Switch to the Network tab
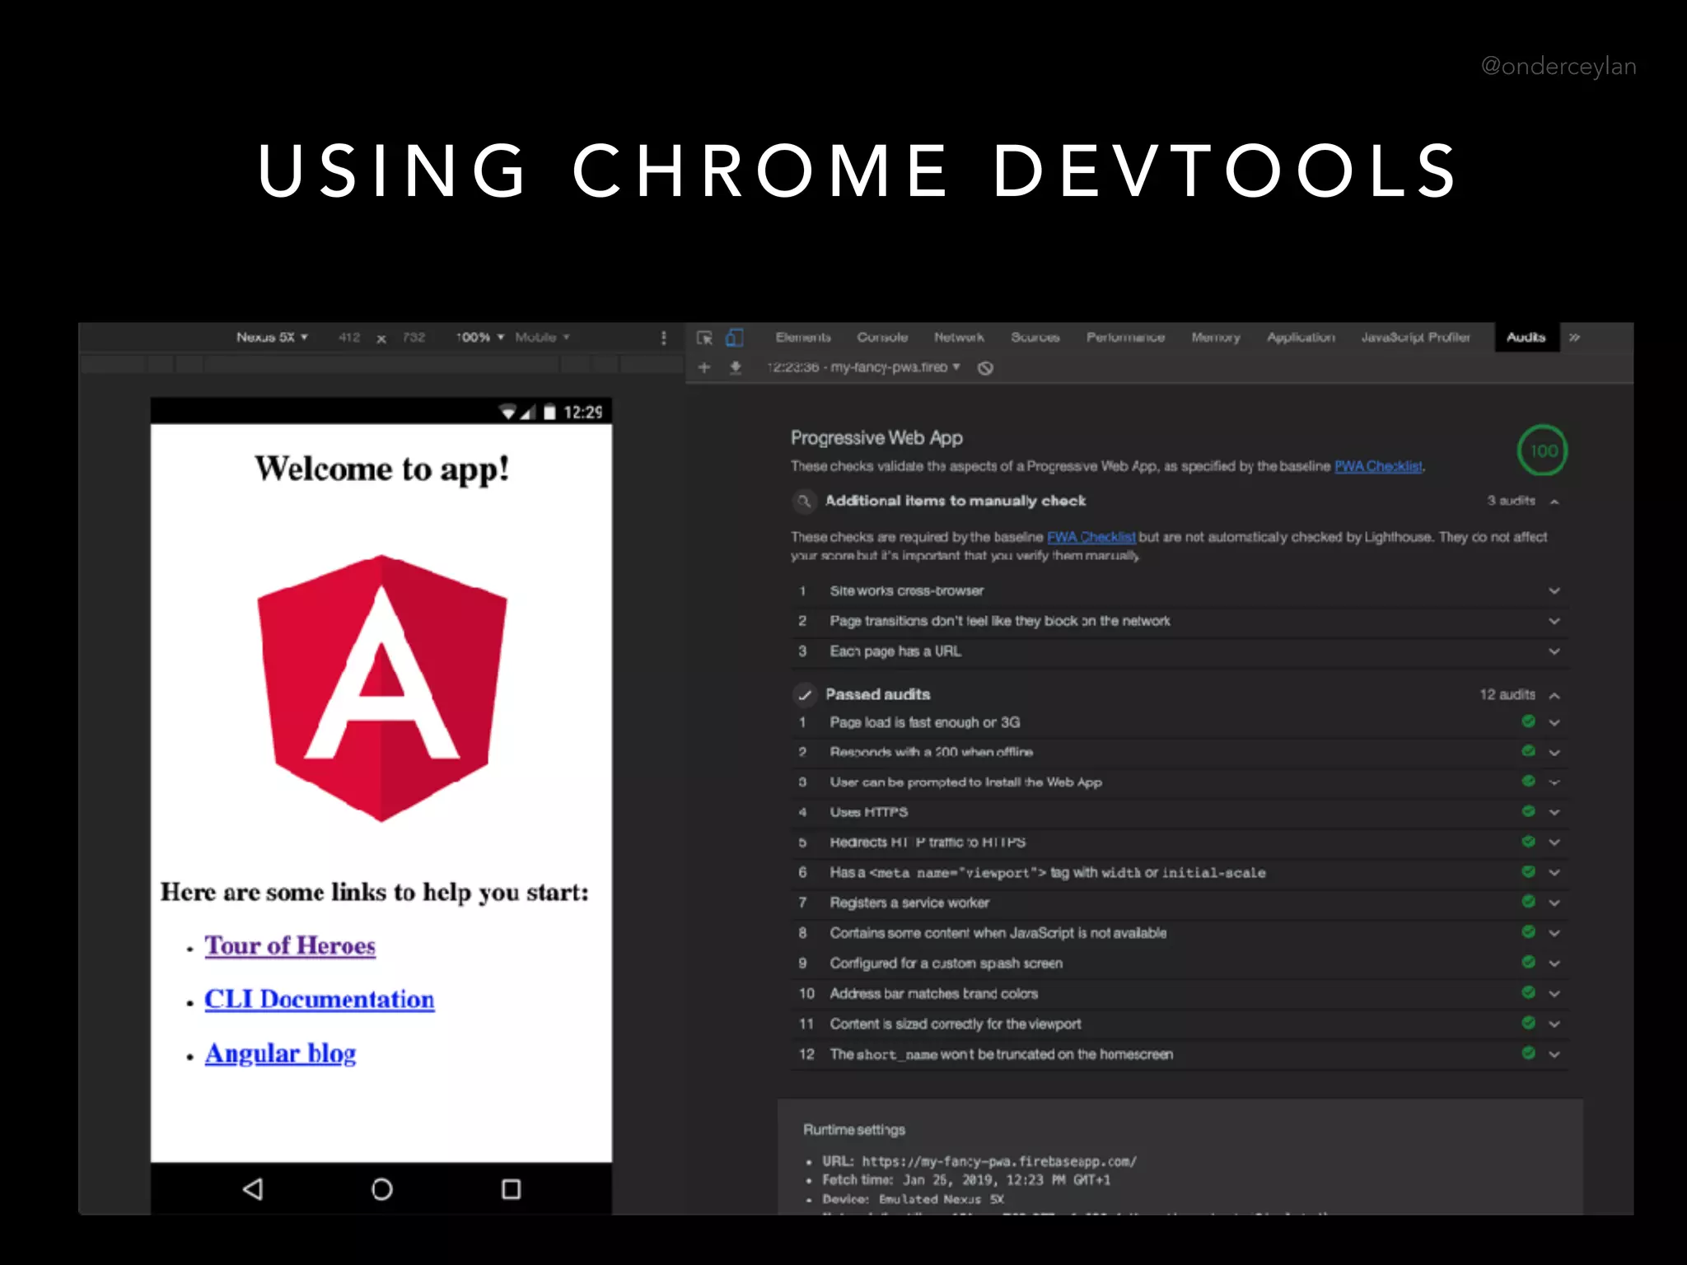 (958, 338)
